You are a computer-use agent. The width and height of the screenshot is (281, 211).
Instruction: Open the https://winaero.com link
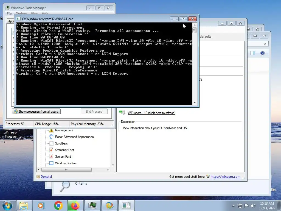tap(225, 177)
